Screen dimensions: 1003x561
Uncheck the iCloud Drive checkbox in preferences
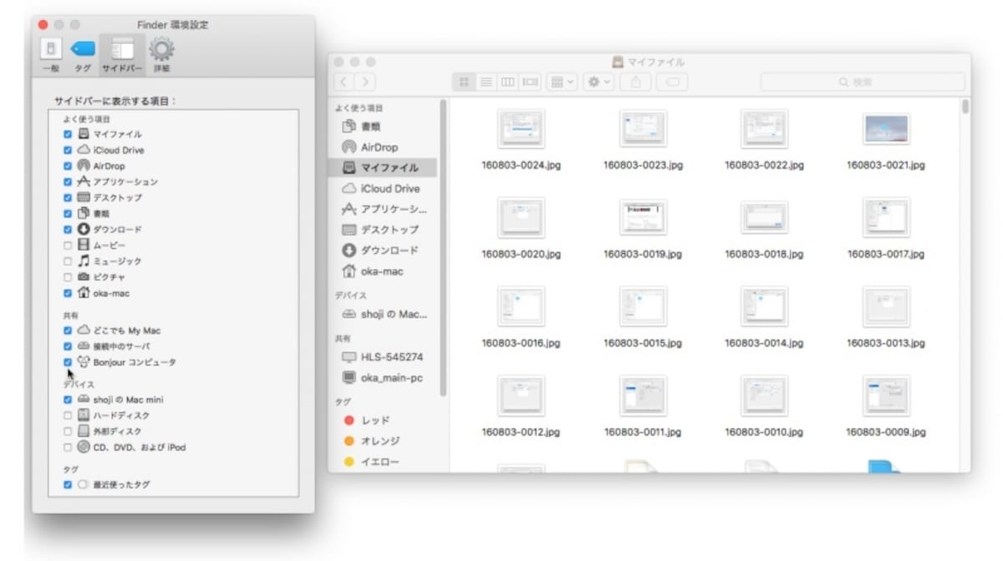click(68, 149)
